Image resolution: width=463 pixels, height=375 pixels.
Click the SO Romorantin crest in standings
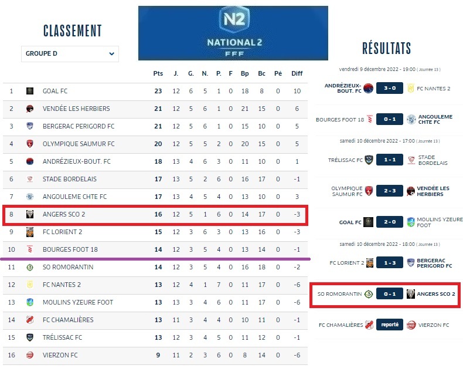pyautogui.click(x=30, y=267)
